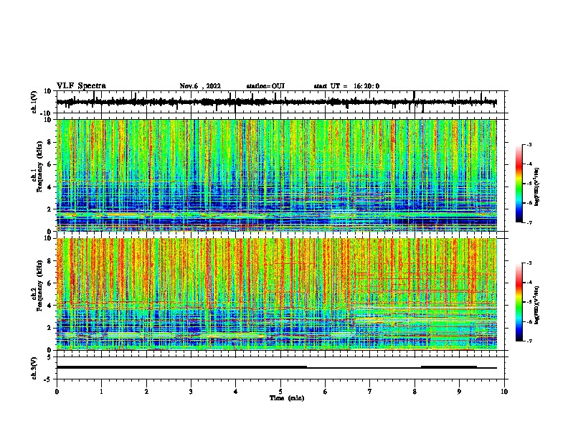The height and width of the screenshot is (439, 568).
Task: Click the "8" kHz tick on ch.1 frequency axis
Action: pyautogui.click(x=50, y=142)
